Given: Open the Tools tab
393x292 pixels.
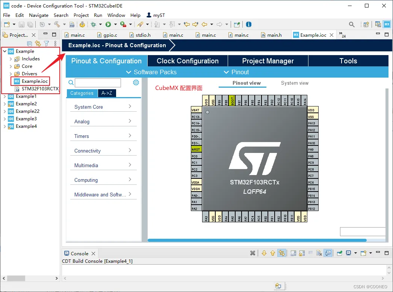Looking at the screenshot, I should [348, 61].
